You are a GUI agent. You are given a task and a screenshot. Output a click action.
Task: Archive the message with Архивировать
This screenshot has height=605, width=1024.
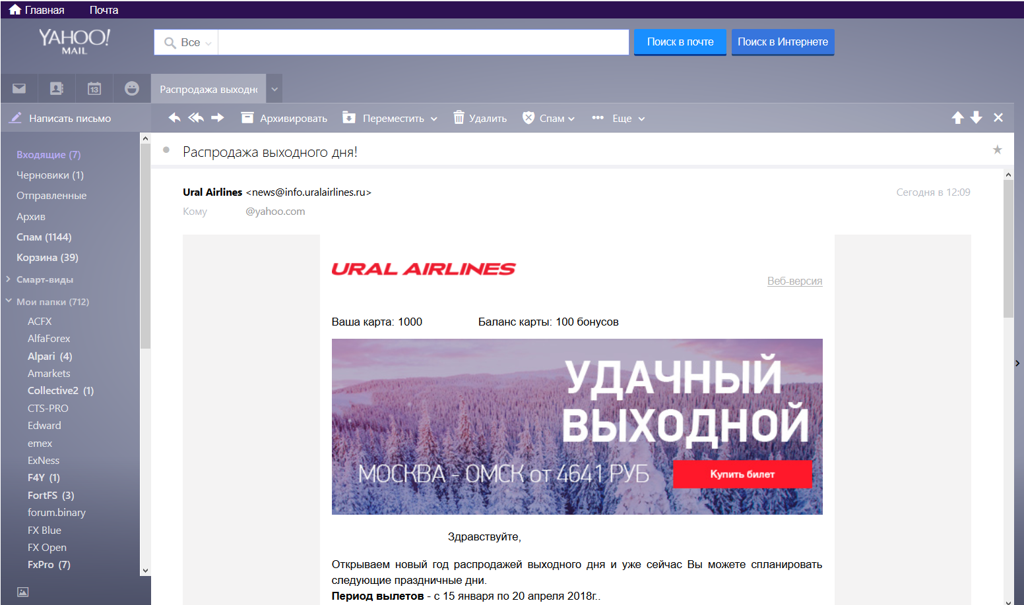pos(284,118)
